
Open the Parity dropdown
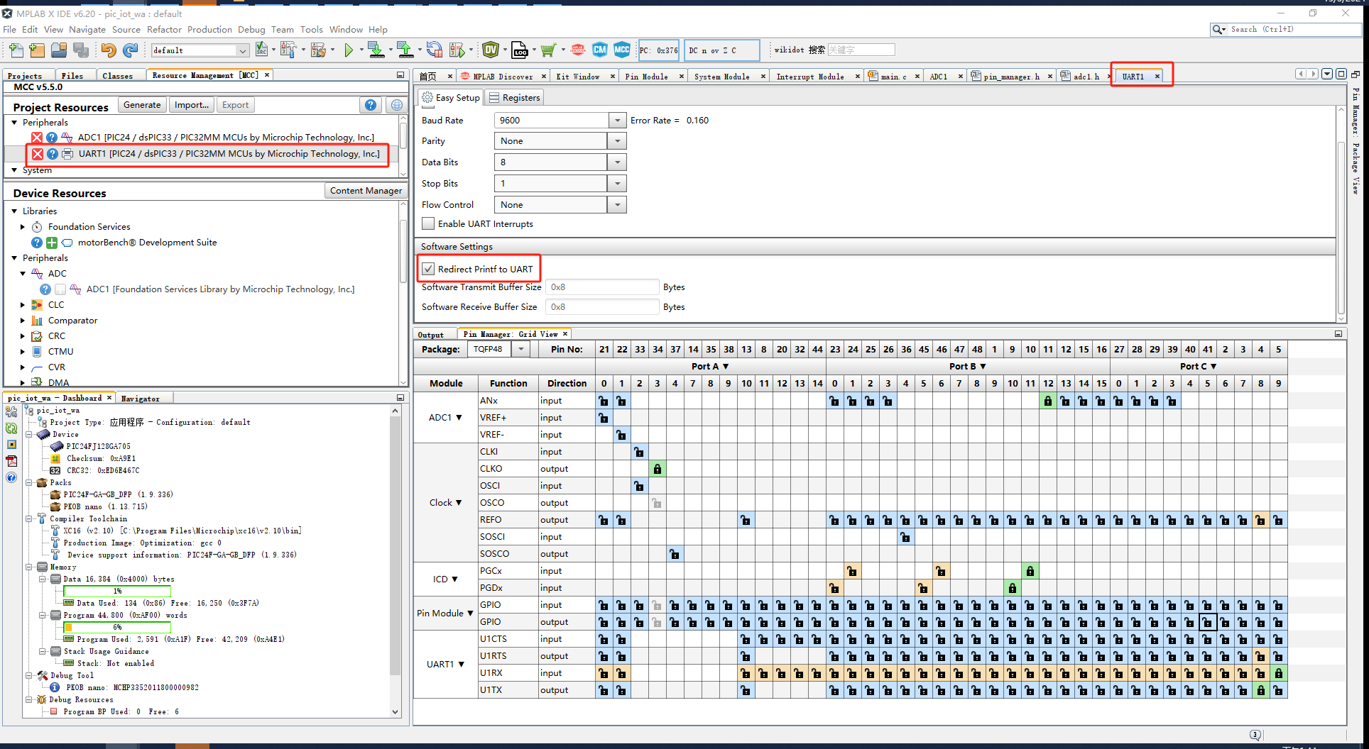[618, 141]
